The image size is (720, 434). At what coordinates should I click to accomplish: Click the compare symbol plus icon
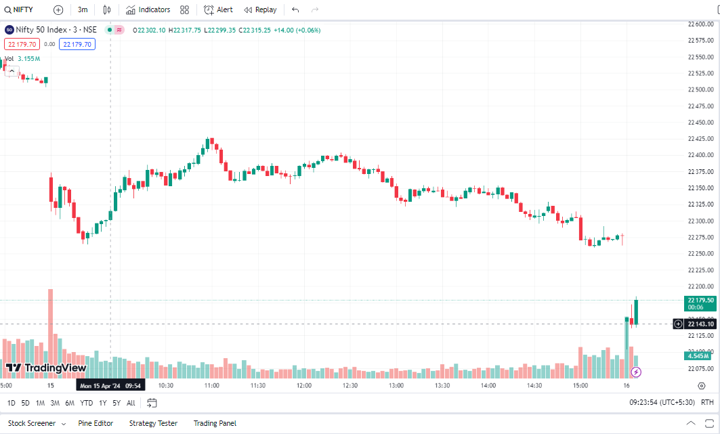(x=58, y=9)
